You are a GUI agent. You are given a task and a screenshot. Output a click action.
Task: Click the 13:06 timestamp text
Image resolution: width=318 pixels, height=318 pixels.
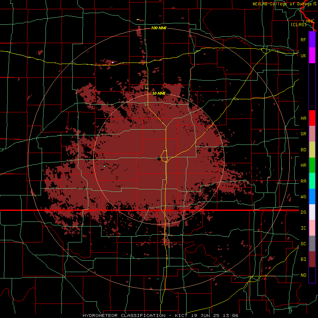click(x=230, y=316)
